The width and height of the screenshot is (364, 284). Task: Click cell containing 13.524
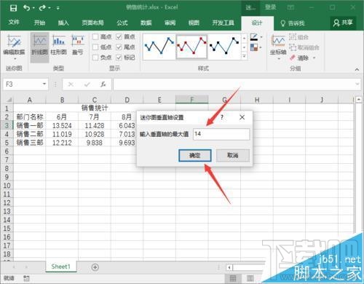pyautogui.click(x=62, y=126)
